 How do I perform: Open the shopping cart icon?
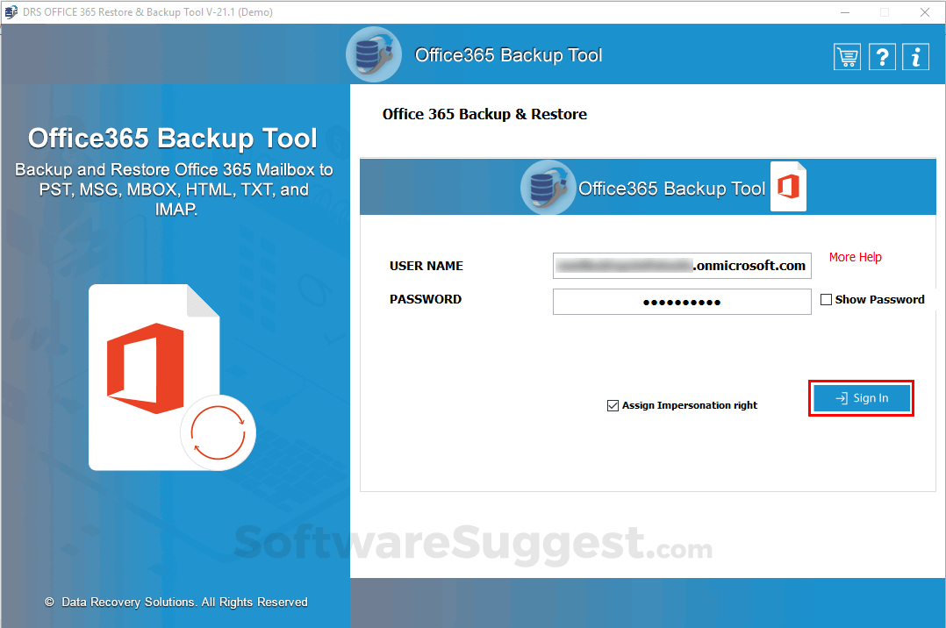(x=847, y=56)
